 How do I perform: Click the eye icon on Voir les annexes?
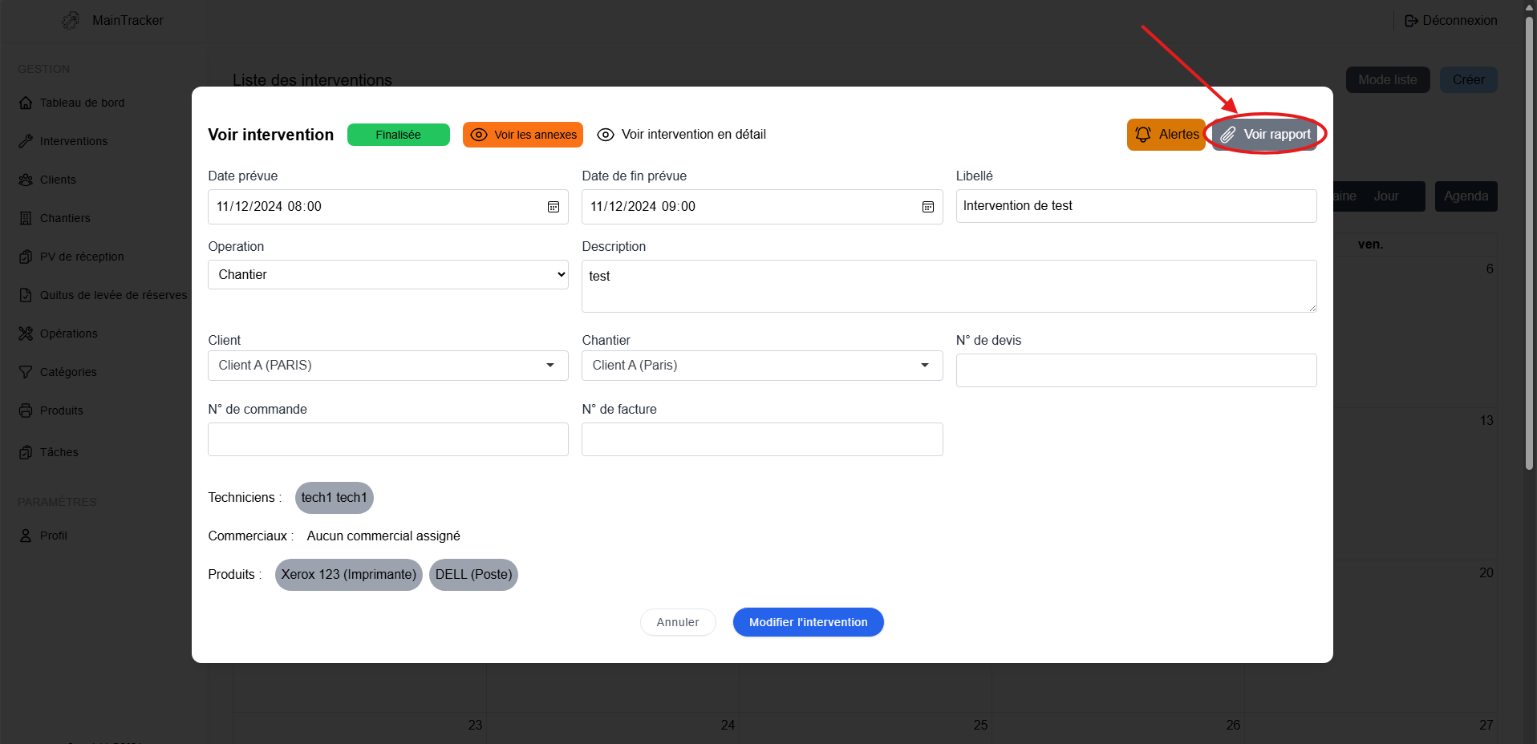[x=479, y=135]
